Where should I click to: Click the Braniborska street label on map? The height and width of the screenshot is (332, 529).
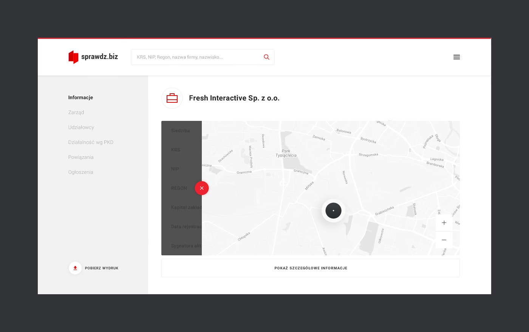(x=435, y=165)
